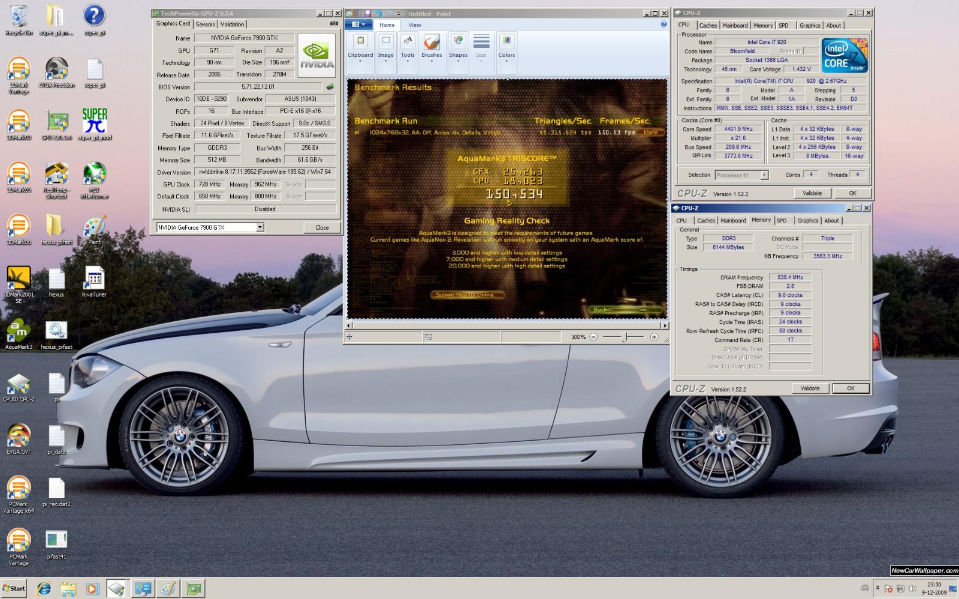Open the Paint desktop shortcut
The width and height of the screenshot is (959, 599).
[95, 230]
